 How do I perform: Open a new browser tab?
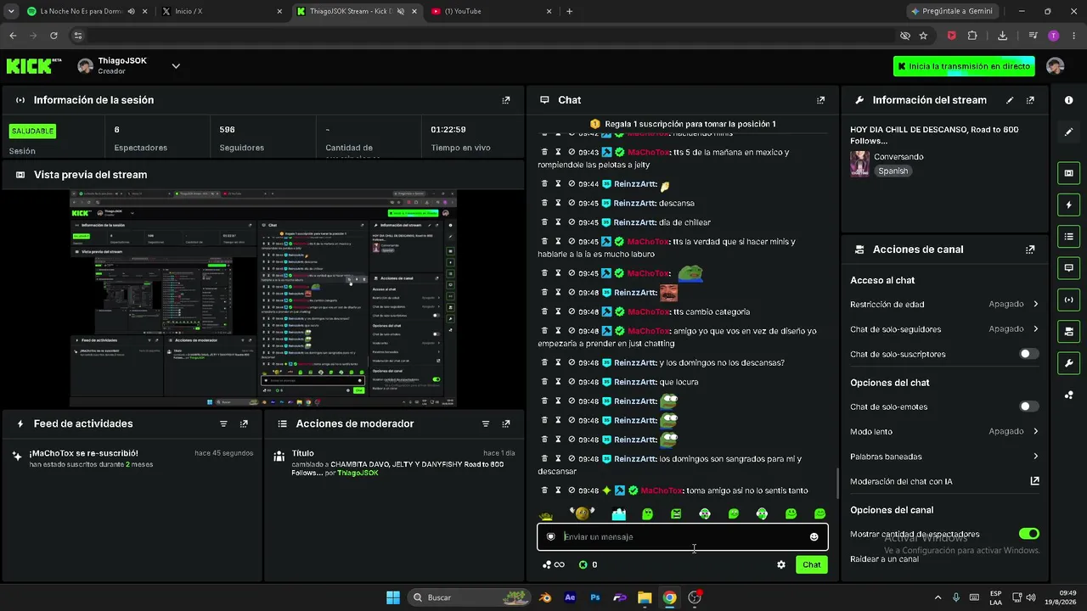pyautogui.click(x=569, y=11)
